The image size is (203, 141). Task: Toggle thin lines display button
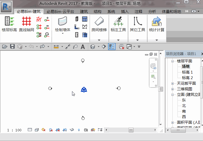coord(112,47)
